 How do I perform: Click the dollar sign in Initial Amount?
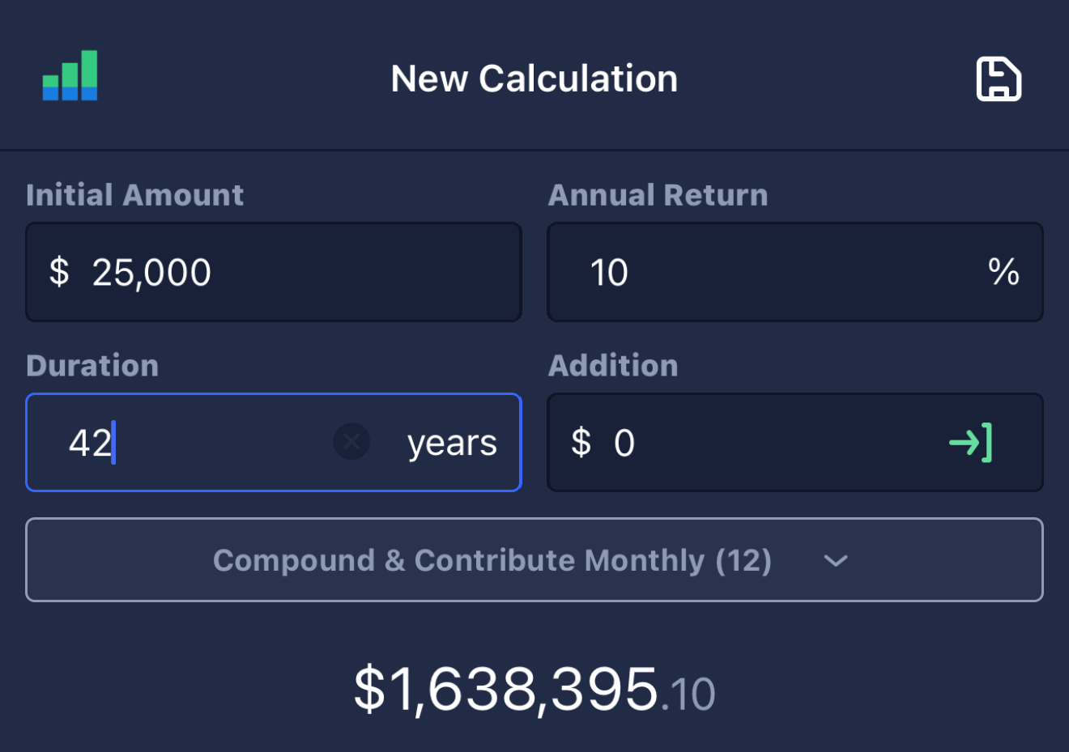click(59, 272)
